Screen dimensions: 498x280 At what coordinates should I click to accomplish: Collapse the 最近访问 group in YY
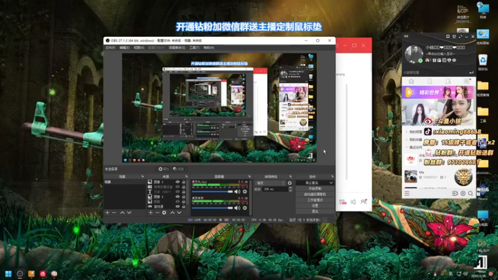[x=407, y=147]
